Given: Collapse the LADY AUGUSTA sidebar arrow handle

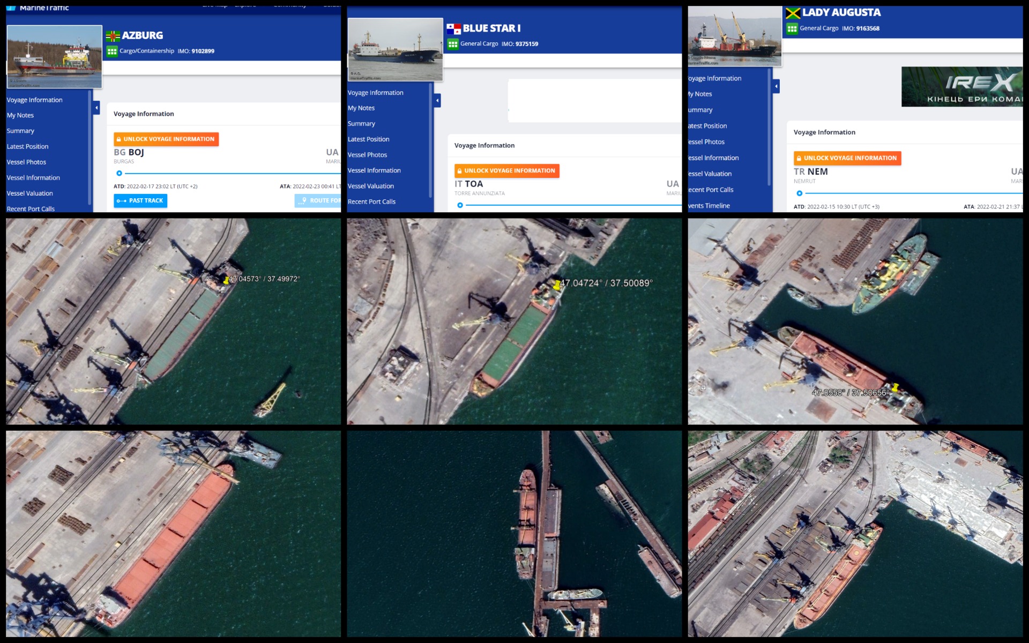Looking at the screenshot, I should pos(776,86).
